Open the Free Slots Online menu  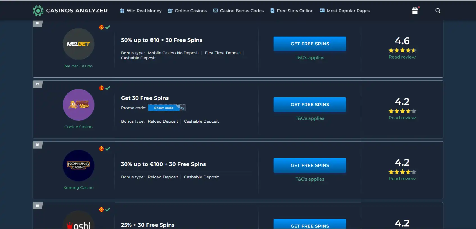(x=292, y=11)
